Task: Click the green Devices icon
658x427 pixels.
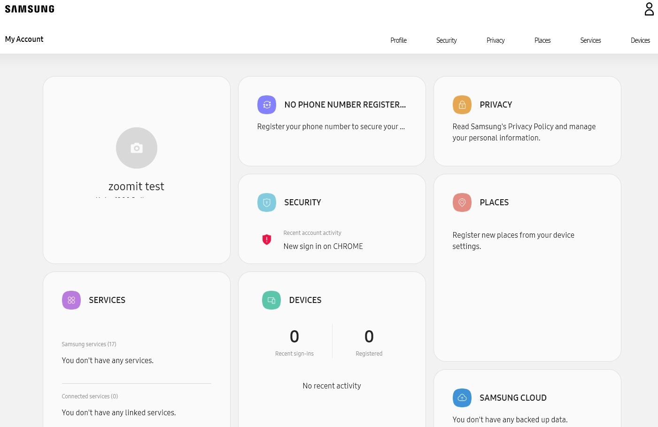Action: (271, 300)
